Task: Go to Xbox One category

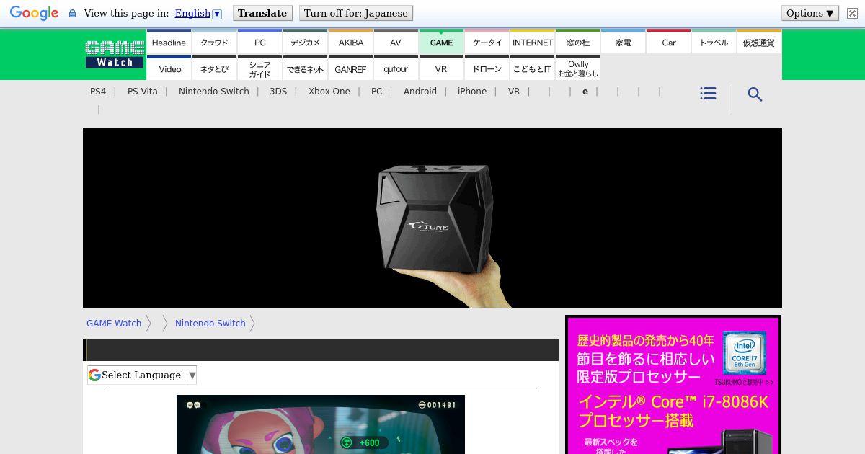Action: click(x=329, y=91)
